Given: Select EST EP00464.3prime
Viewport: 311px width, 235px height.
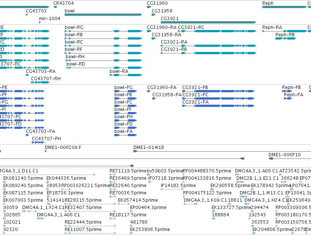Looking at the screenshot, I should (132, 211).
